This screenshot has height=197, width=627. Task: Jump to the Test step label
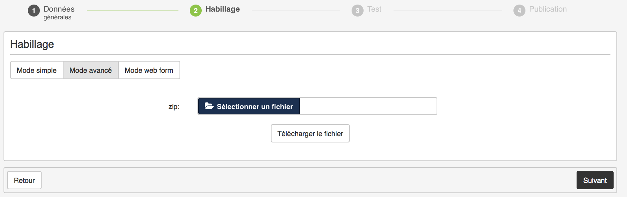374,9
